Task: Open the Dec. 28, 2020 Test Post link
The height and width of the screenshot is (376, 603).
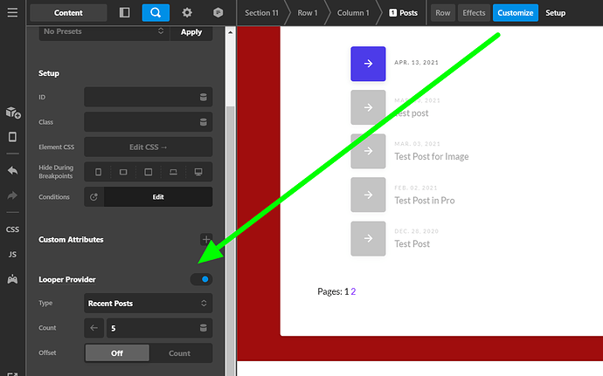Action: (412, 244)
